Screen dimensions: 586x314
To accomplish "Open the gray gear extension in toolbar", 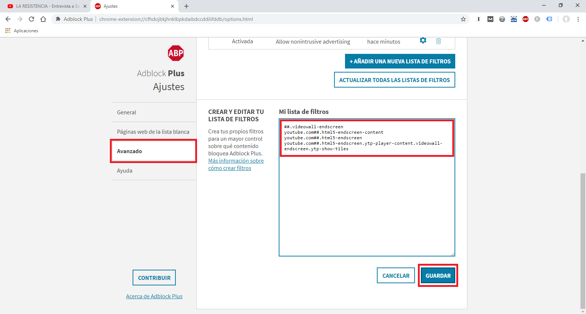I will click(502, 19).
